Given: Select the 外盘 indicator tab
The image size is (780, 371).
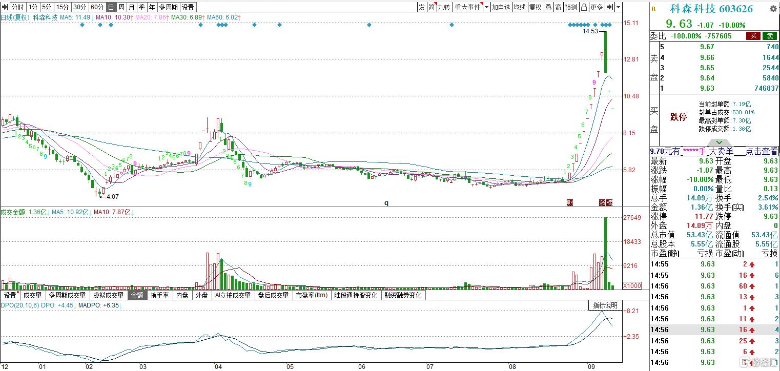Looking at the screenshot, I should pos(201,295).
